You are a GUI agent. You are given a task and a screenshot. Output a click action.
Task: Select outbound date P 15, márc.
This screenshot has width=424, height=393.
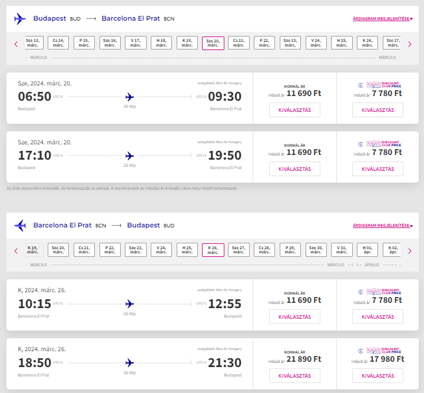click(84, 43)
